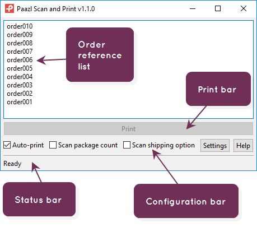The image size is (257, 227).
Task: Select order002 in the list
Action: (x=20, y=94)
